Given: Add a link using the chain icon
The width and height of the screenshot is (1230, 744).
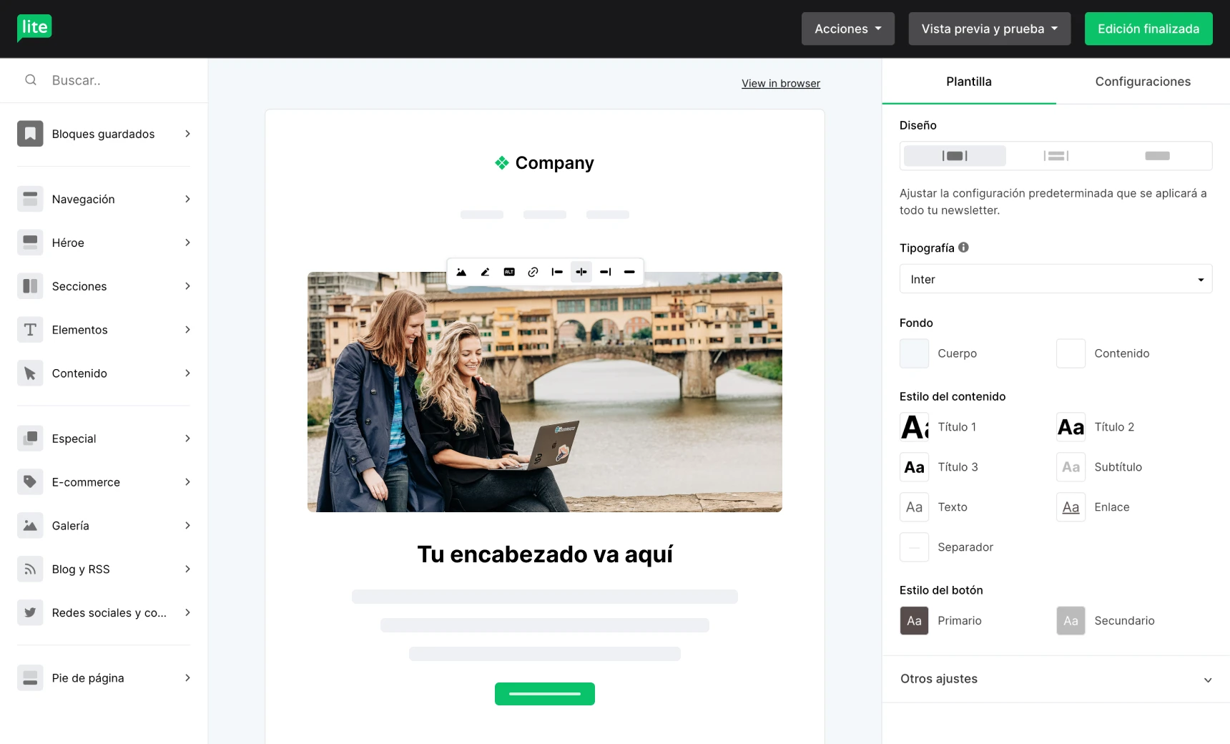Looking at the screenshot, I should [533, 272].
